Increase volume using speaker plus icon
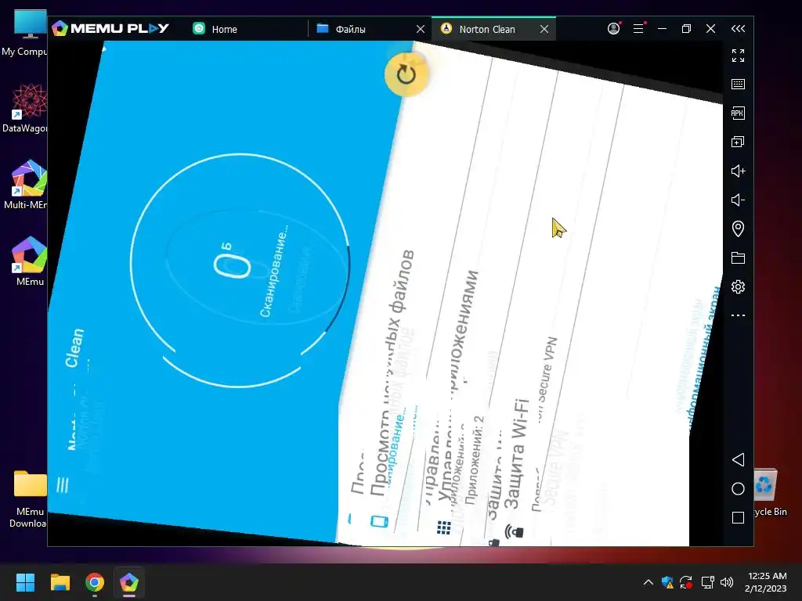 738,171
